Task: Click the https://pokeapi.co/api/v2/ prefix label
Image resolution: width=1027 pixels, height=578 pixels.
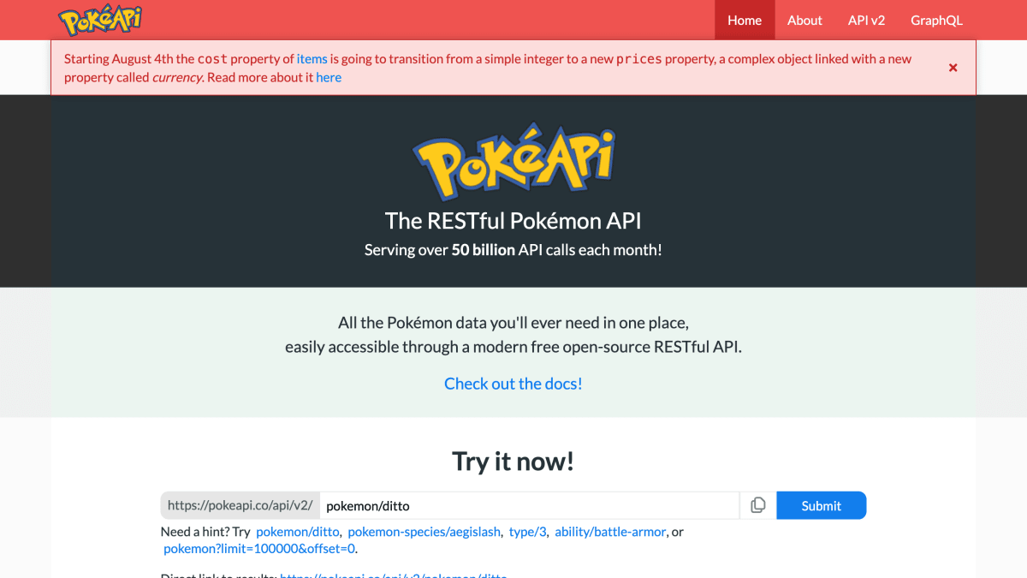Action: 240,505
